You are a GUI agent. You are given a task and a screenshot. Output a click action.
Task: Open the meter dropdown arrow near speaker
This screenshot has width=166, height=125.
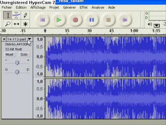pyautogui.click(x=157, y=25)
